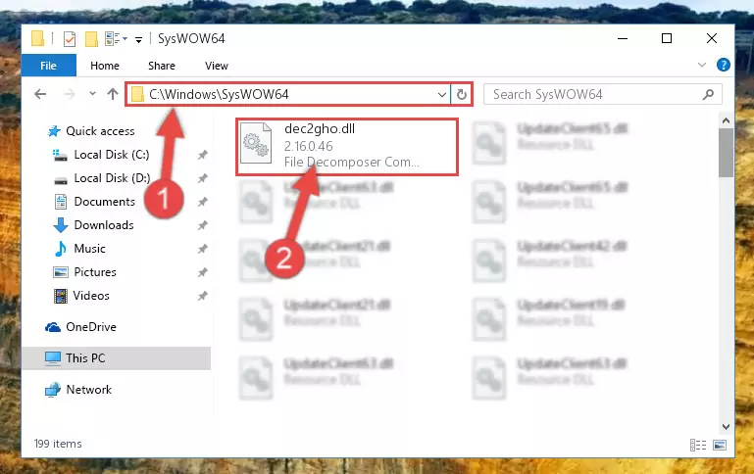Click the pin icon beside Local Disk (D:)
Screen dimensions: 754x474
click(202, 178)
